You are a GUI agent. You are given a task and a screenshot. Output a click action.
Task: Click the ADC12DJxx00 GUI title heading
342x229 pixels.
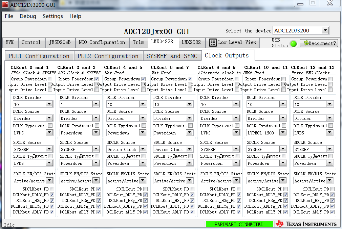[x=156, y=31]
